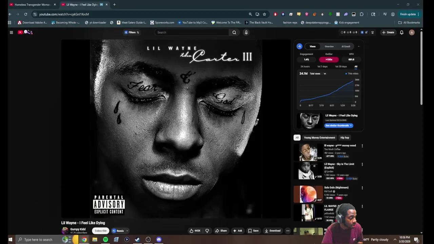The image size is (434, 244).
Task: Select the Young Money Entertainment chip
Action: (319, 138)
